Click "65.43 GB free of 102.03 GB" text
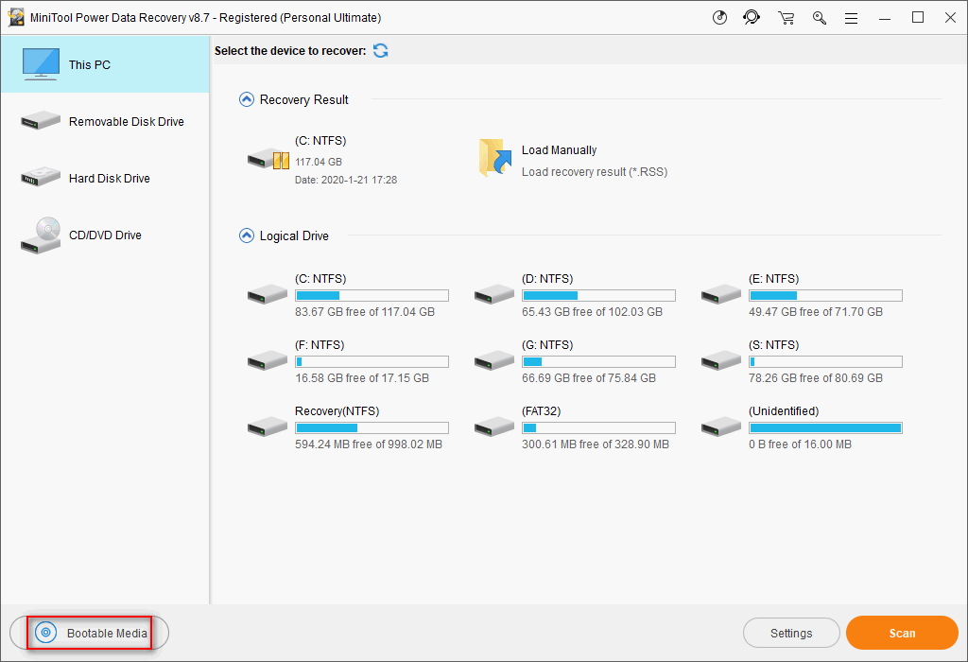The width and height of the screenshot is (968, 662). (592, 312)
